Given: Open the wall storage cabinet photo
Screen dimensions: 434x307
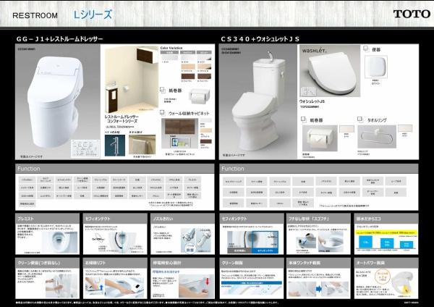Looking at the screenshot, I should pyautogui.click(x=180, y=133).
